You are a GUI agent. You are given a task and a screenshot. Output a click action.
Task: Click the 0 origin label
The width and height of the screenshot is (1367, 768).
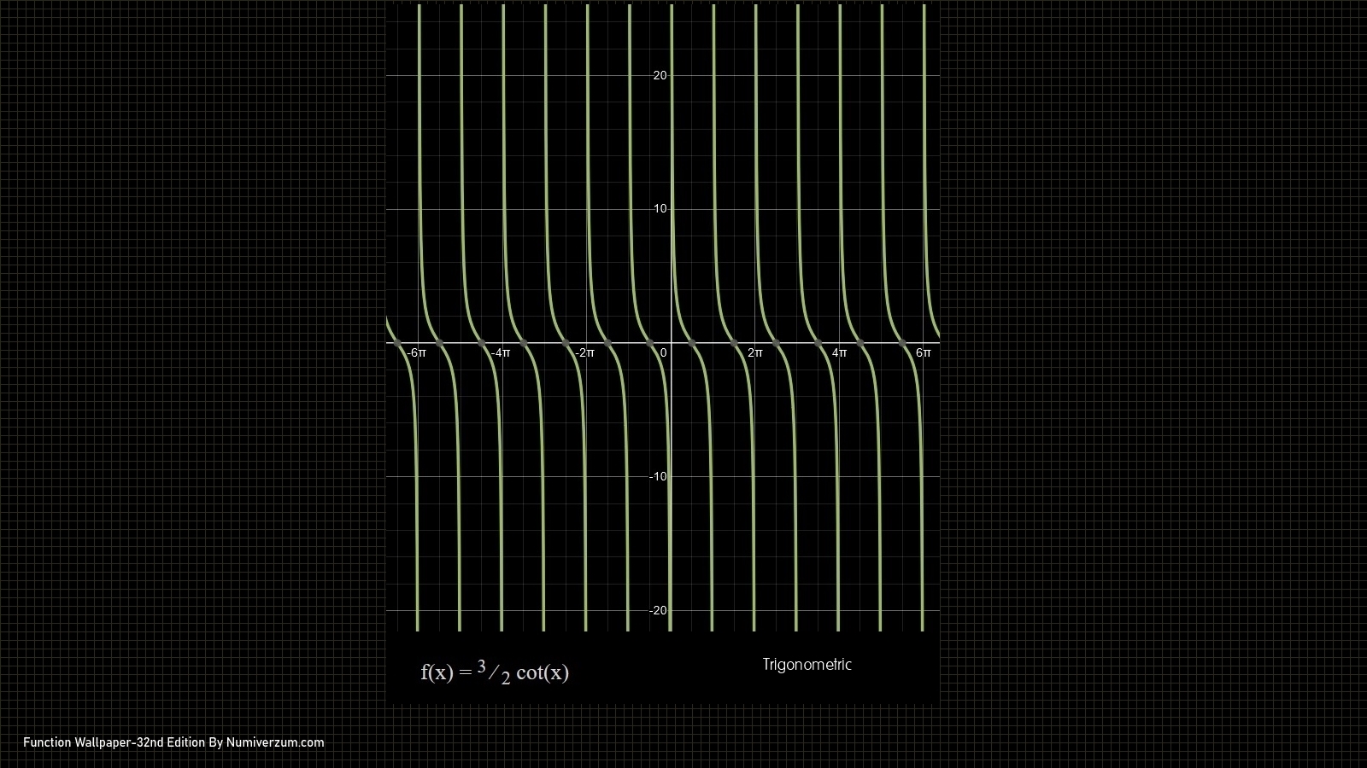664,353
